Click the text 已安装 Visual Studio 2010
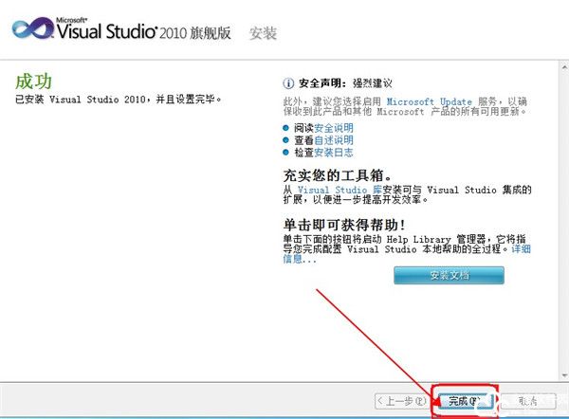The image size is (569, 419). tap(81, 99)
